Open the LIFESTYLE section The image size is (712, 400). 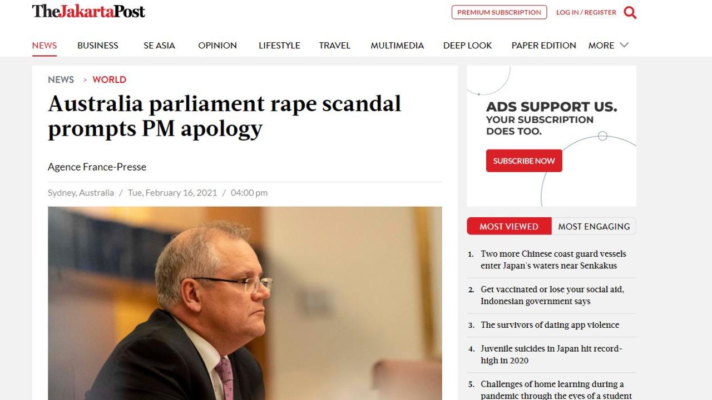tap(279, 46)
